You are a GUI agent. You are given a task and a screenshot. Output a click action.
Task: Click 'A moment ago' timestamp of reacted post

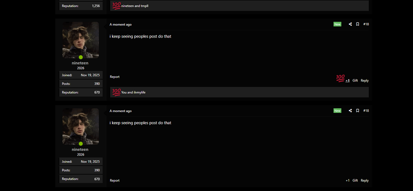click(121, 25)
